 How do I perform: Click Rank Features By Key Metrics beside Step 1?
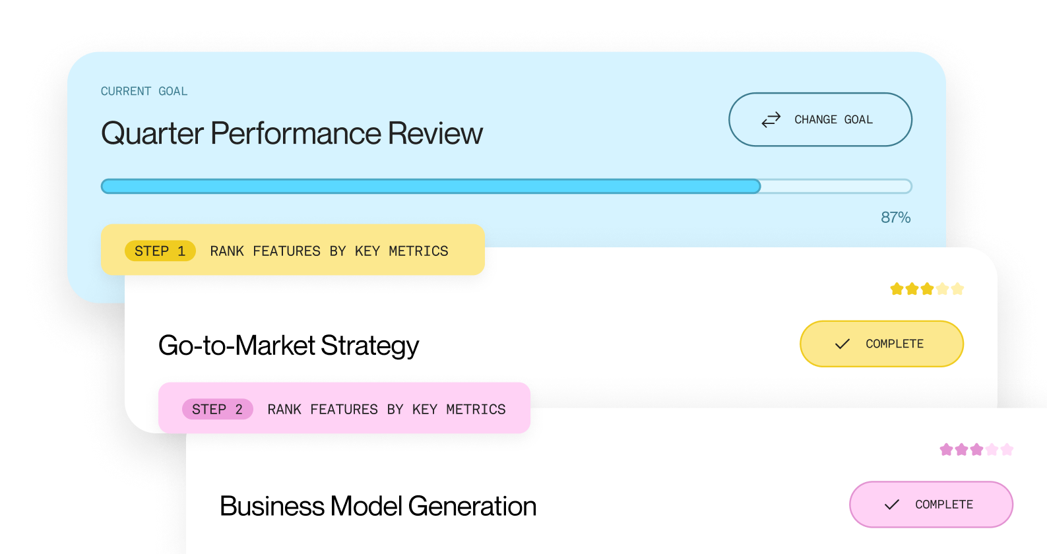[329, 251]
